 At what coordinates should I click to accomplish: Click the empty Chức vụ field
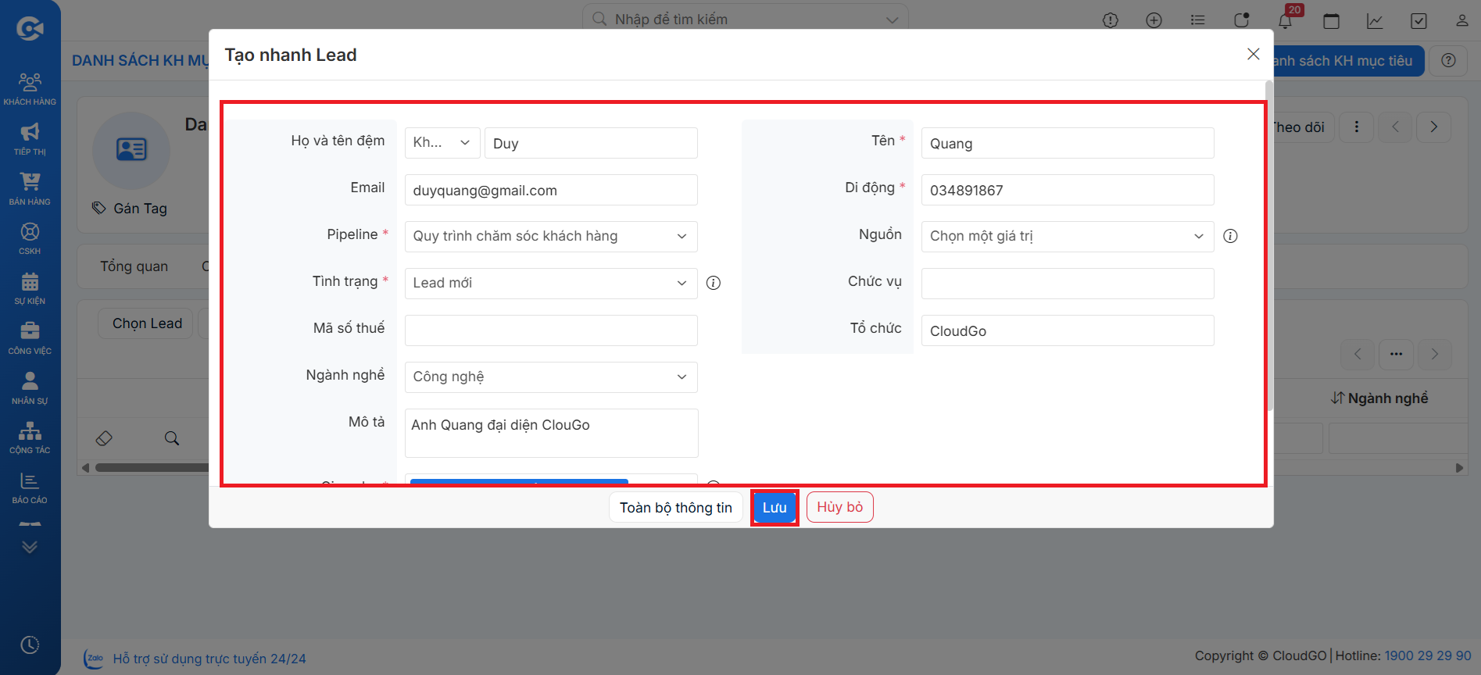click(1068, 284)
